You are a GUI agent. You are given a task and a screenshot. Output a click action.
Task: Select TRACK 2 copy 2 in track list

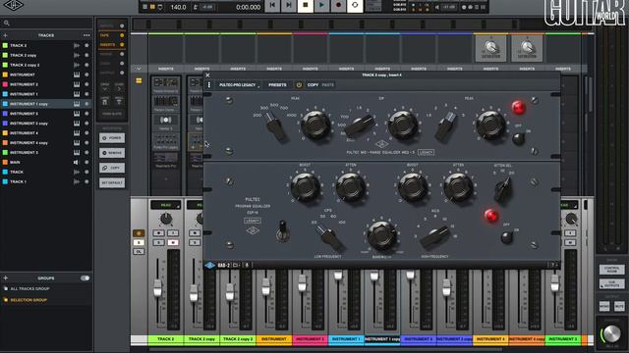(46, 65)
